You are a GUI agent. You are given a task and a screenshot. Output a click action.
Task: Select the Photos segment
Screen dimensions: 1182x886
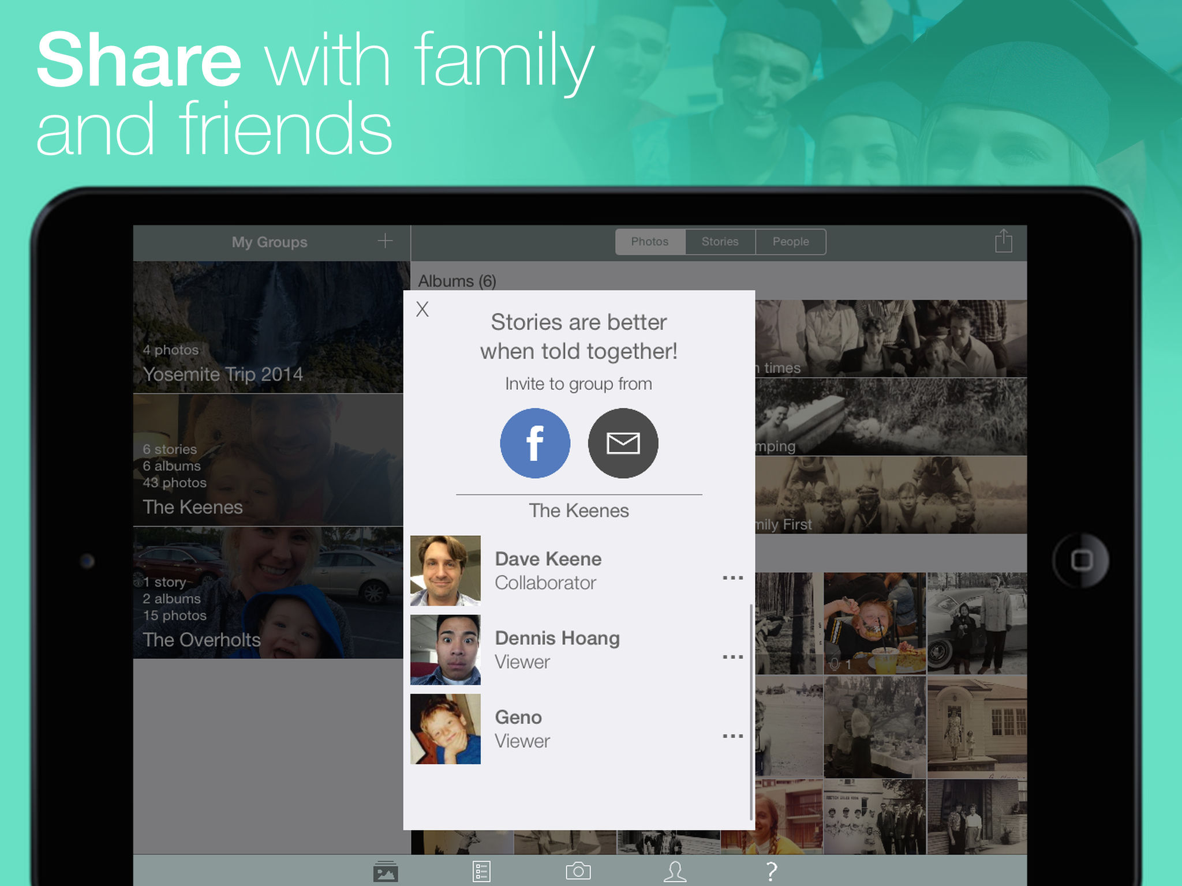point(650,242)
